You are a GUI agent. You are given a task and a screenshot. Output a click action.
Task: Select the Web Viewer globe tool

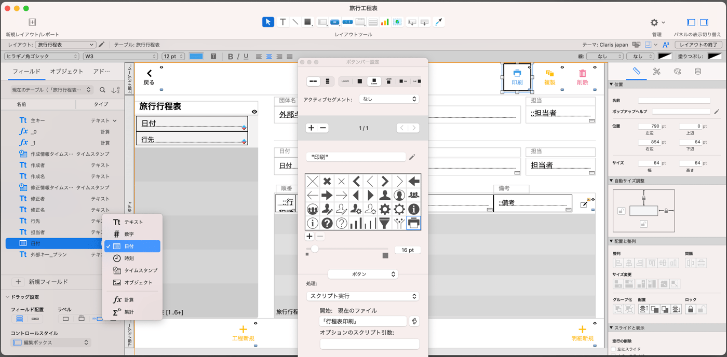[397, 22]
